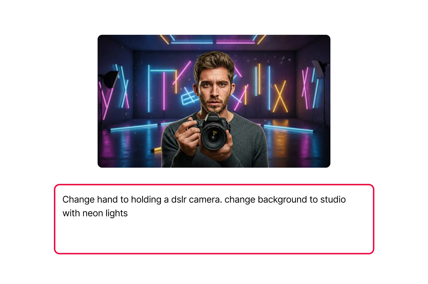Click the yellow X neon light
This screenshot has height=284, width=428.
(280, 96)
